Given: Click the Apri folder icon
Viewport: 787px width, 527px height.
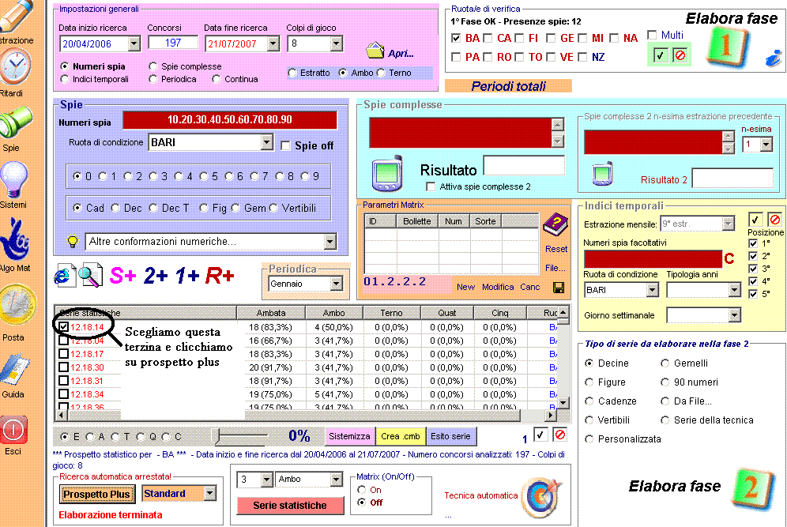Looking at the screenshot, I should (x=375, y=51).
